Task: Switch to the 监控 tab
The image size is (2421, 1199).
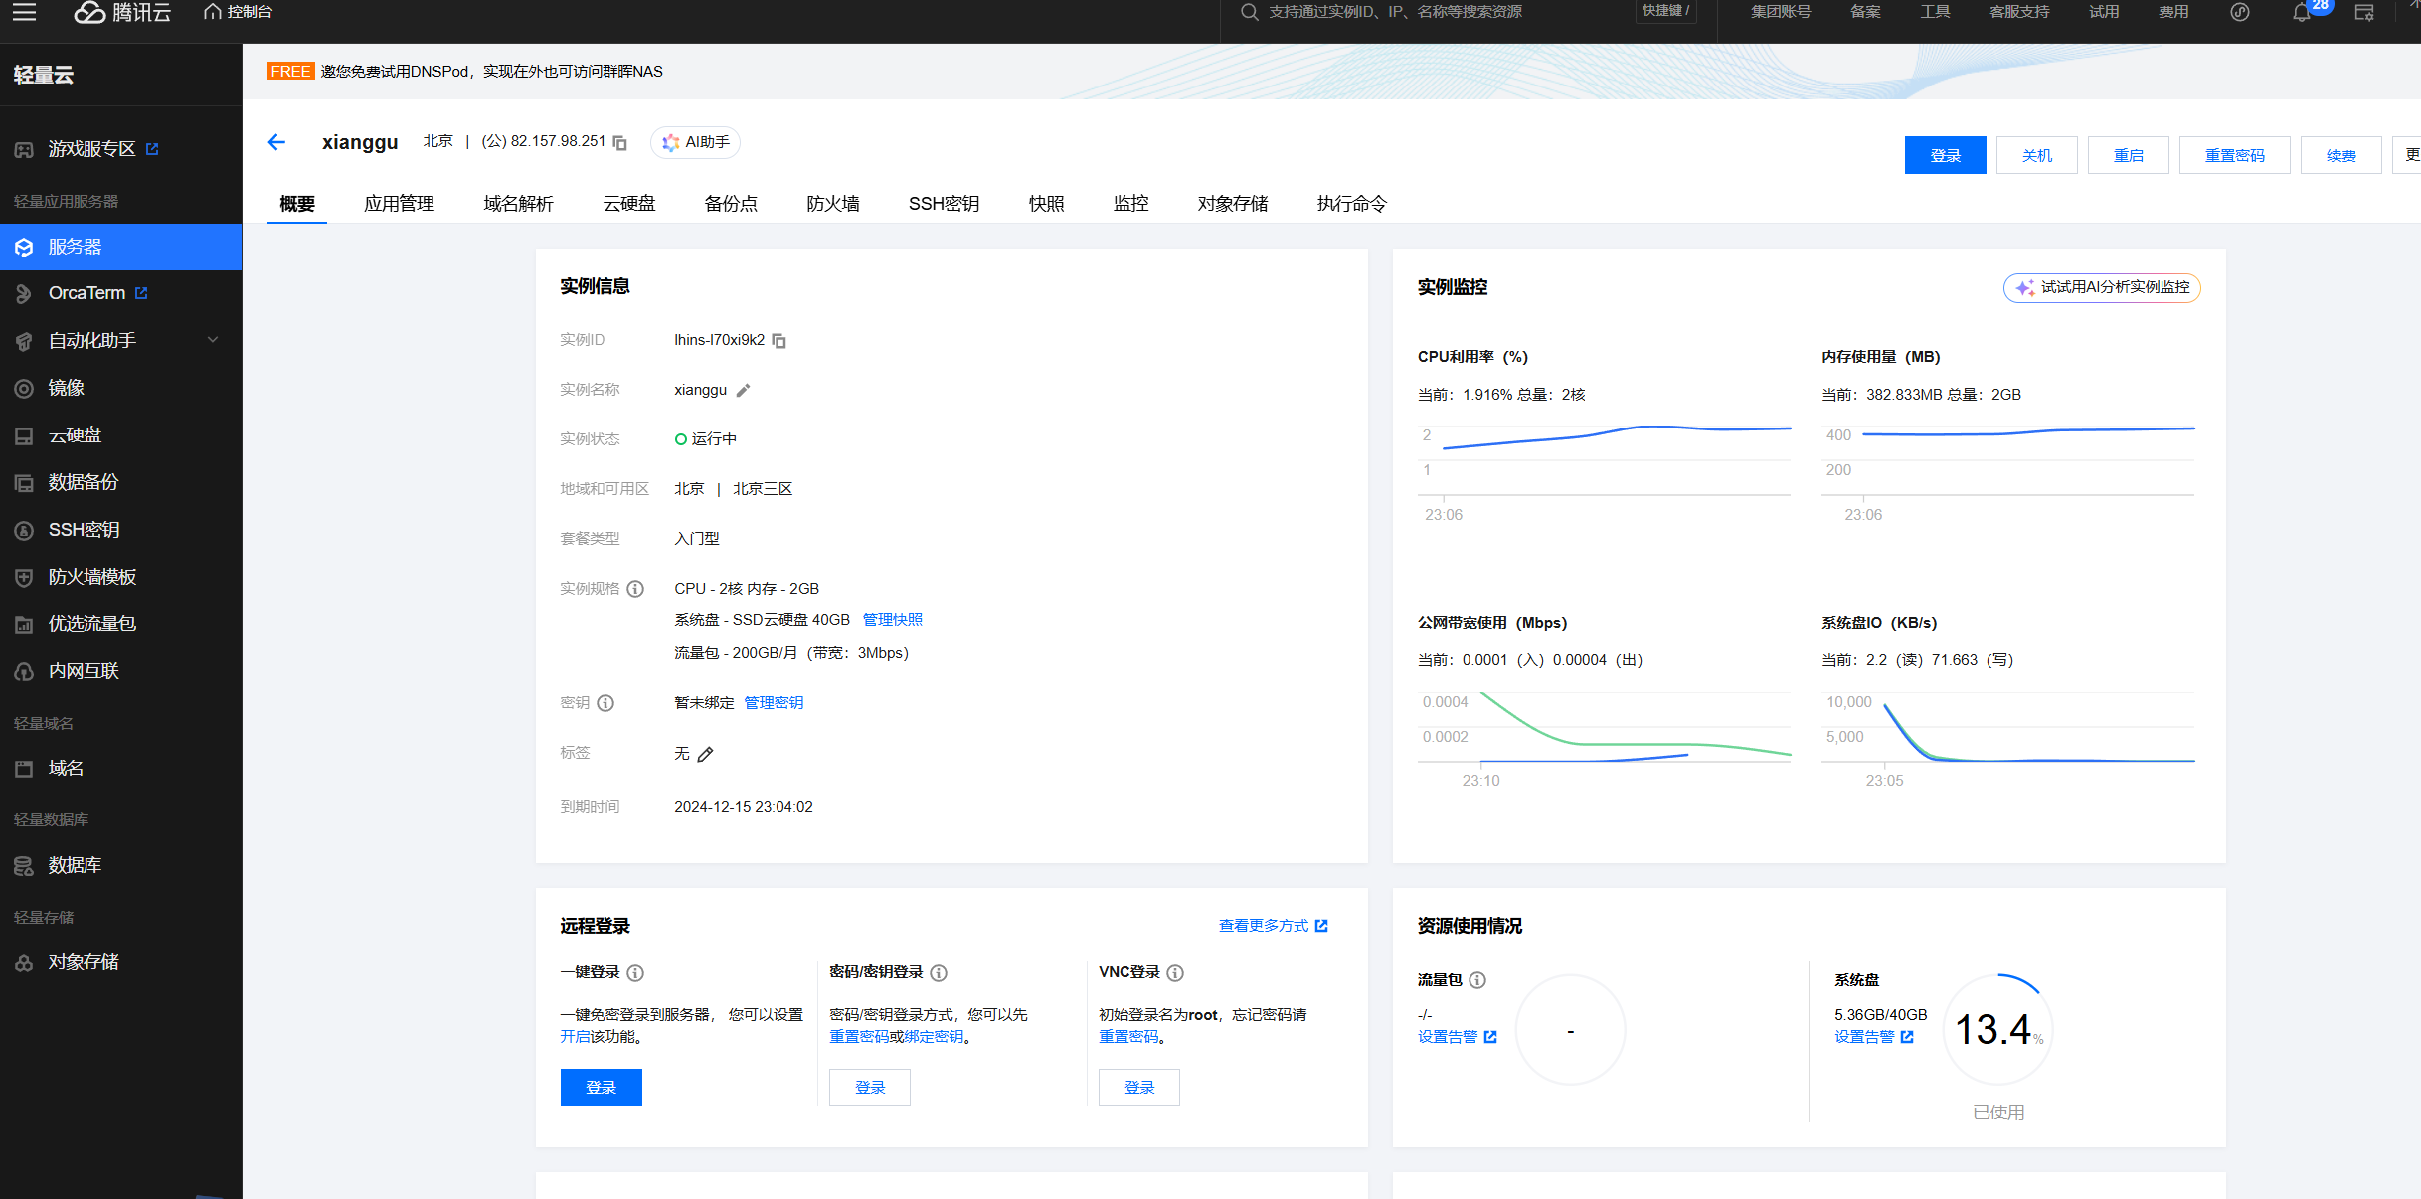Action: [1131, 204]
